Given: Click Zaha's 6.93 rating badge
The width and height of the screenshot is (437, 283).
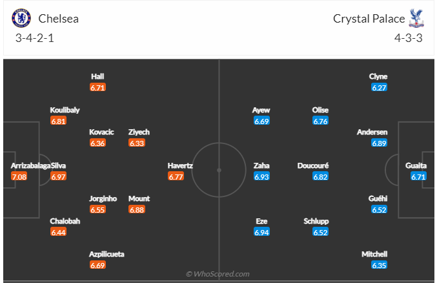Looking at the screenshot, I should [x=261, y=176].
